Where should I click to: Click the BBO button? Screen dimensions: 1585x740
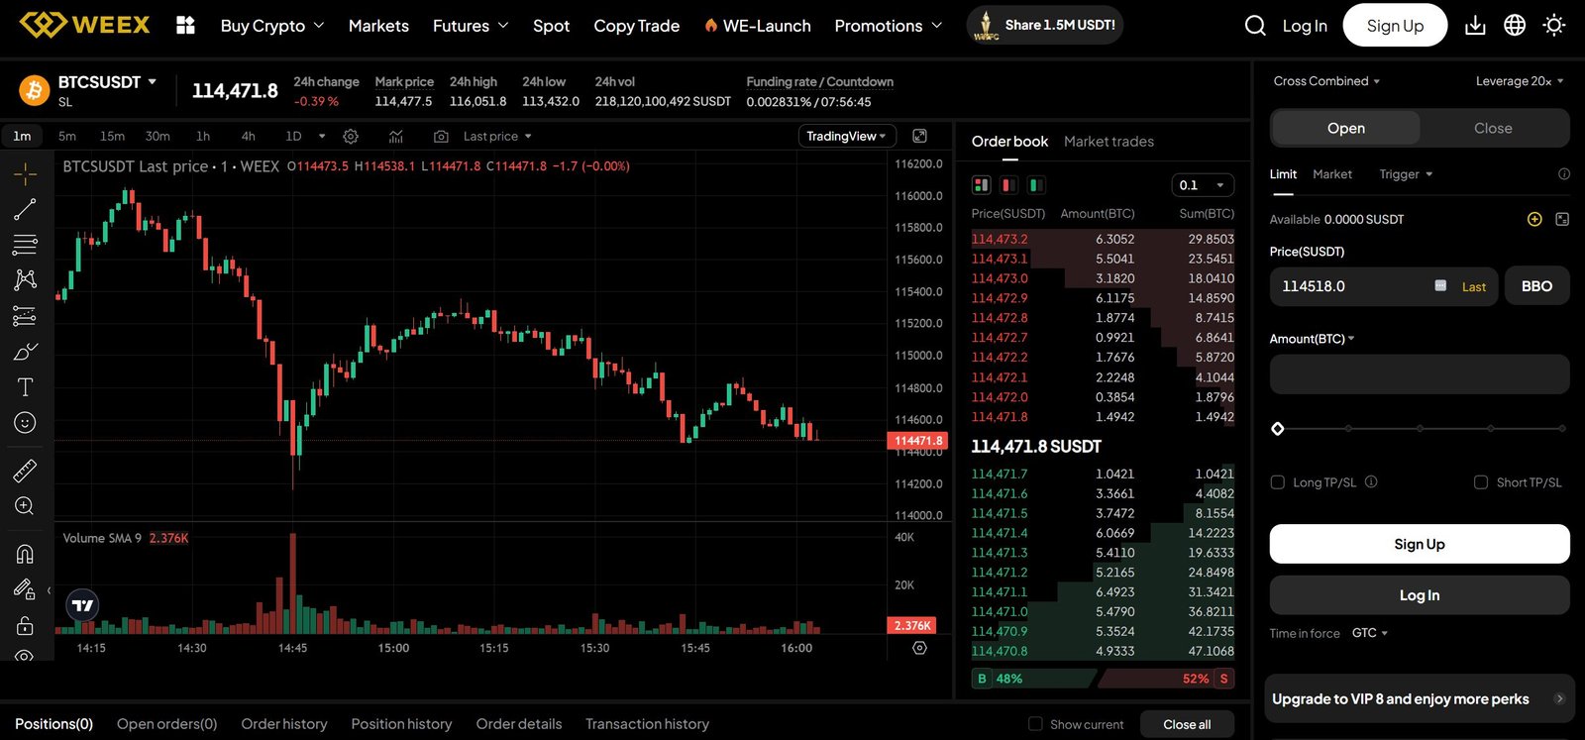1536,286
